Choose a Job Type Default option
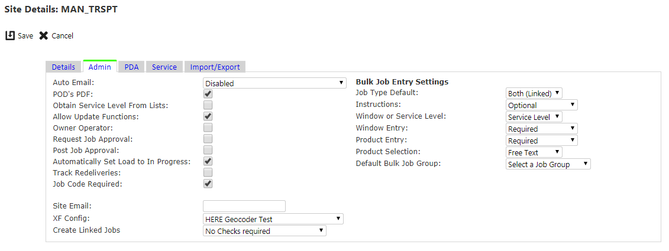Image resolution: width=669 pixels, height=251 pixels. 534,93
